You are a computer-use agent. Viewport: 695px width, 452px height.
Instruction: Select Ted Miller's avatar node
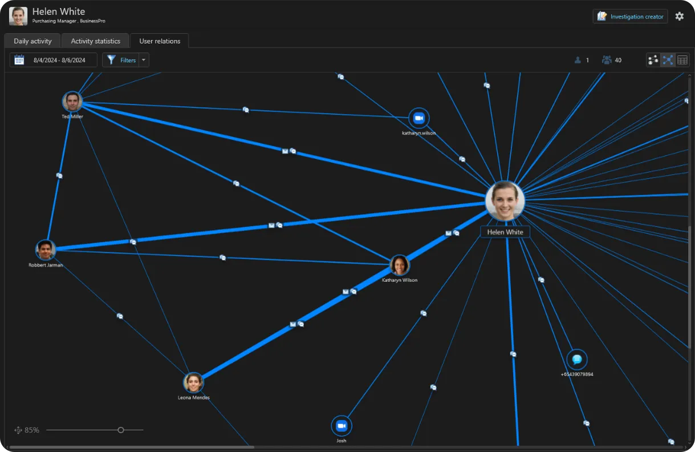[72, 102]
